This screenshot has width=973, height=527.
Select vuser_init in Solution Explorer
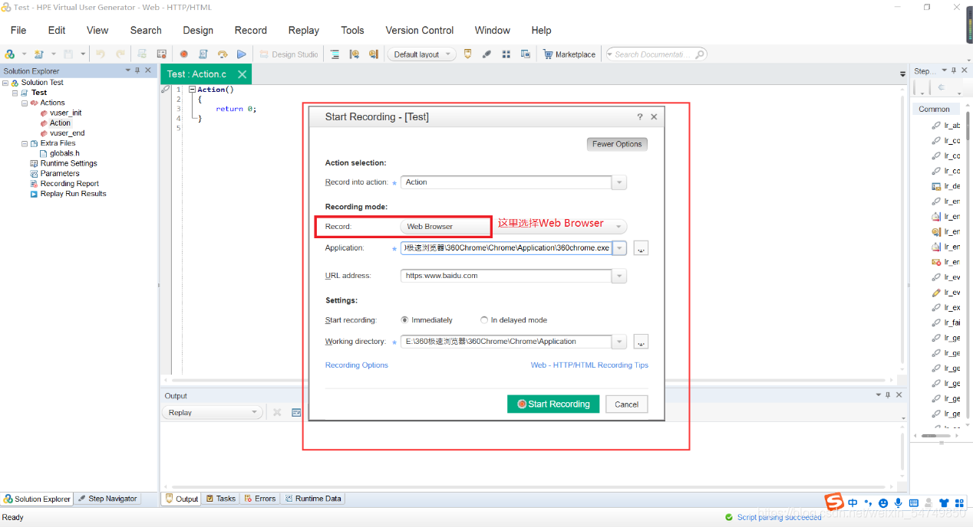(65, 113)
